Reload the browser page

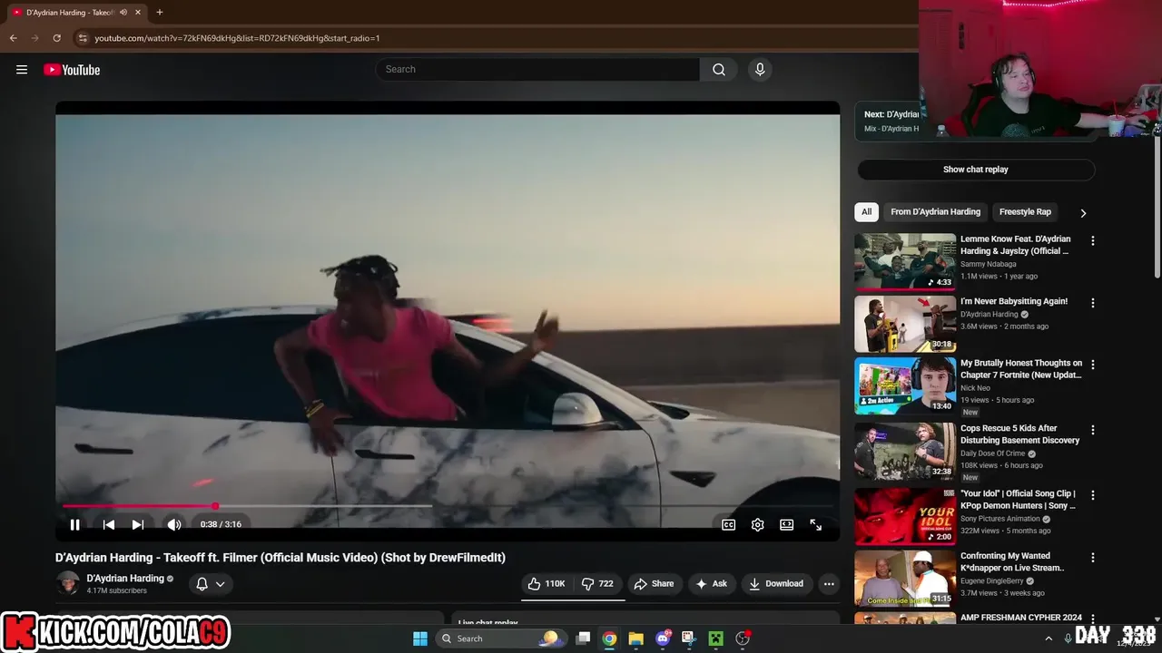coord(56,38)
